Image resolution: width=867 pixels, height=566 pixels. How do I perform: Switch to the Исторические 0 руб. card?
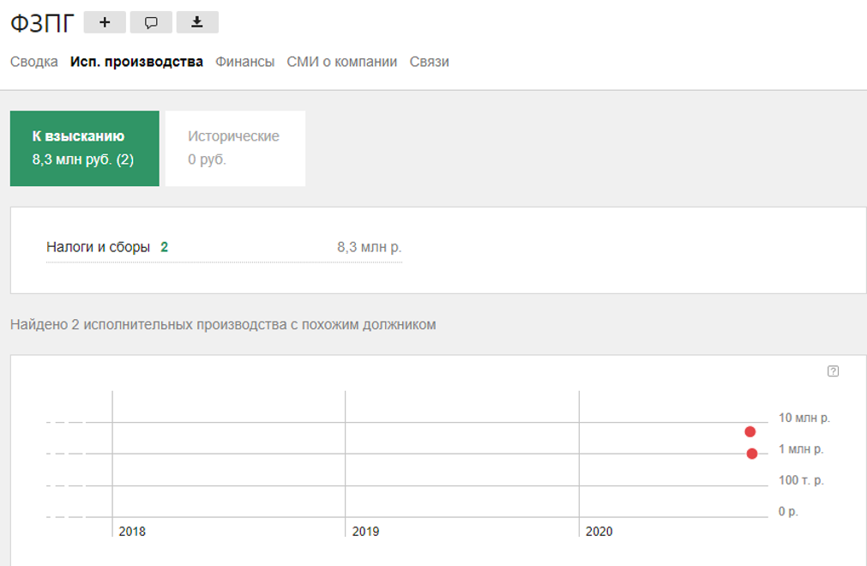[x=235, y=148]
